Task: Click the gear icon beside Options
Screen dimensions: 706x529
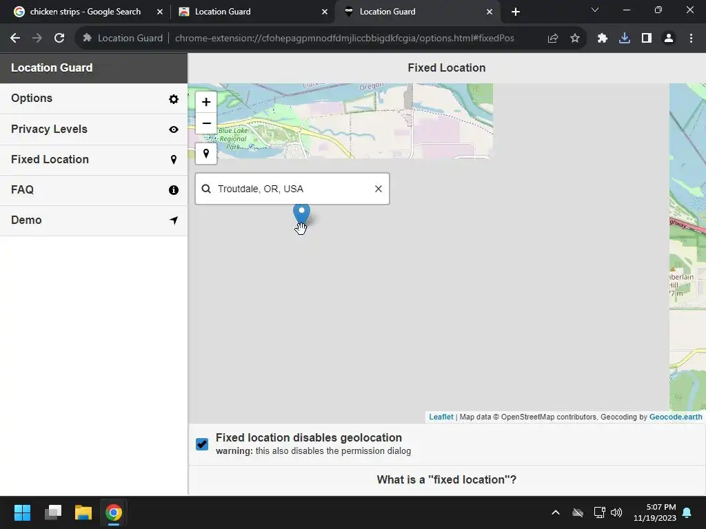Action: click(173, 99)
